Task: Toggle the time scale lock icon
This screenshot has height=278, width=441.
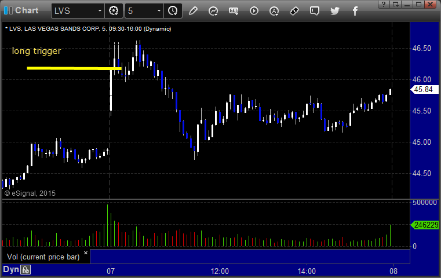Action: pos(25,270)
